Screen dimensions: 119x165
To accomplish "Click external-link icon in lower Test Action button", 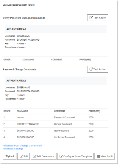I will point(91,69).
